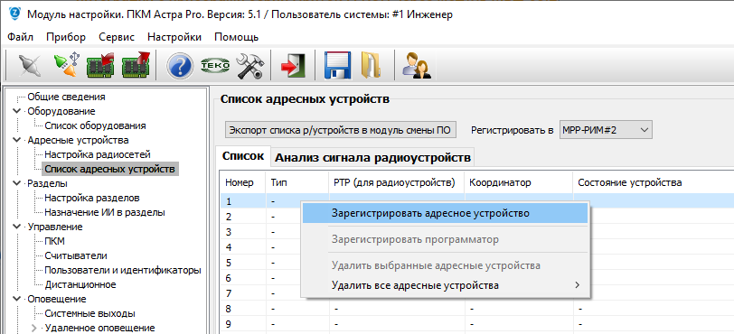This screenshot has height=334, width=734.
Task: Save configuration with floppy disk icon
Action: 338,66
